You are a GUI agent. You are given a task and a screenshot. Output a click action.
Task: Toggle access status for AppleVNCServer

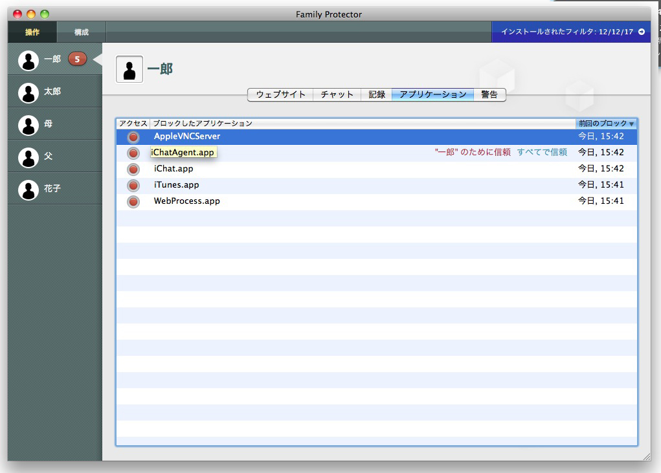pos(133,137)
